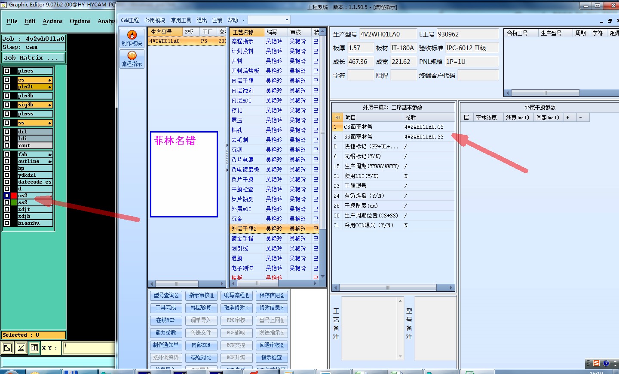Toggle display checkbox for drl layer

7,132
